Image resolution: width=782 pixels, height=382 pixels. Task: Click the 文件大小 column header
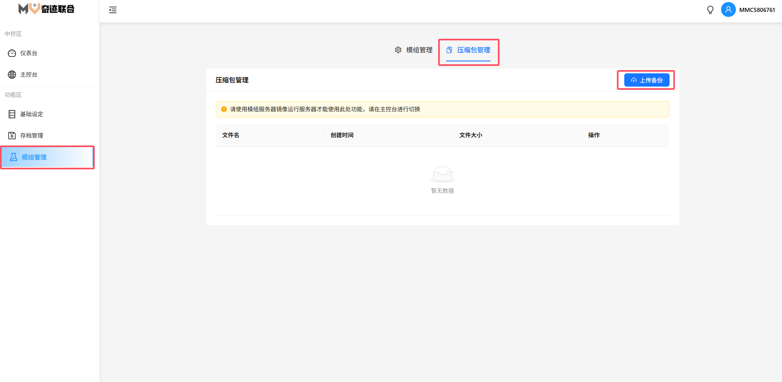pos(471,135)
